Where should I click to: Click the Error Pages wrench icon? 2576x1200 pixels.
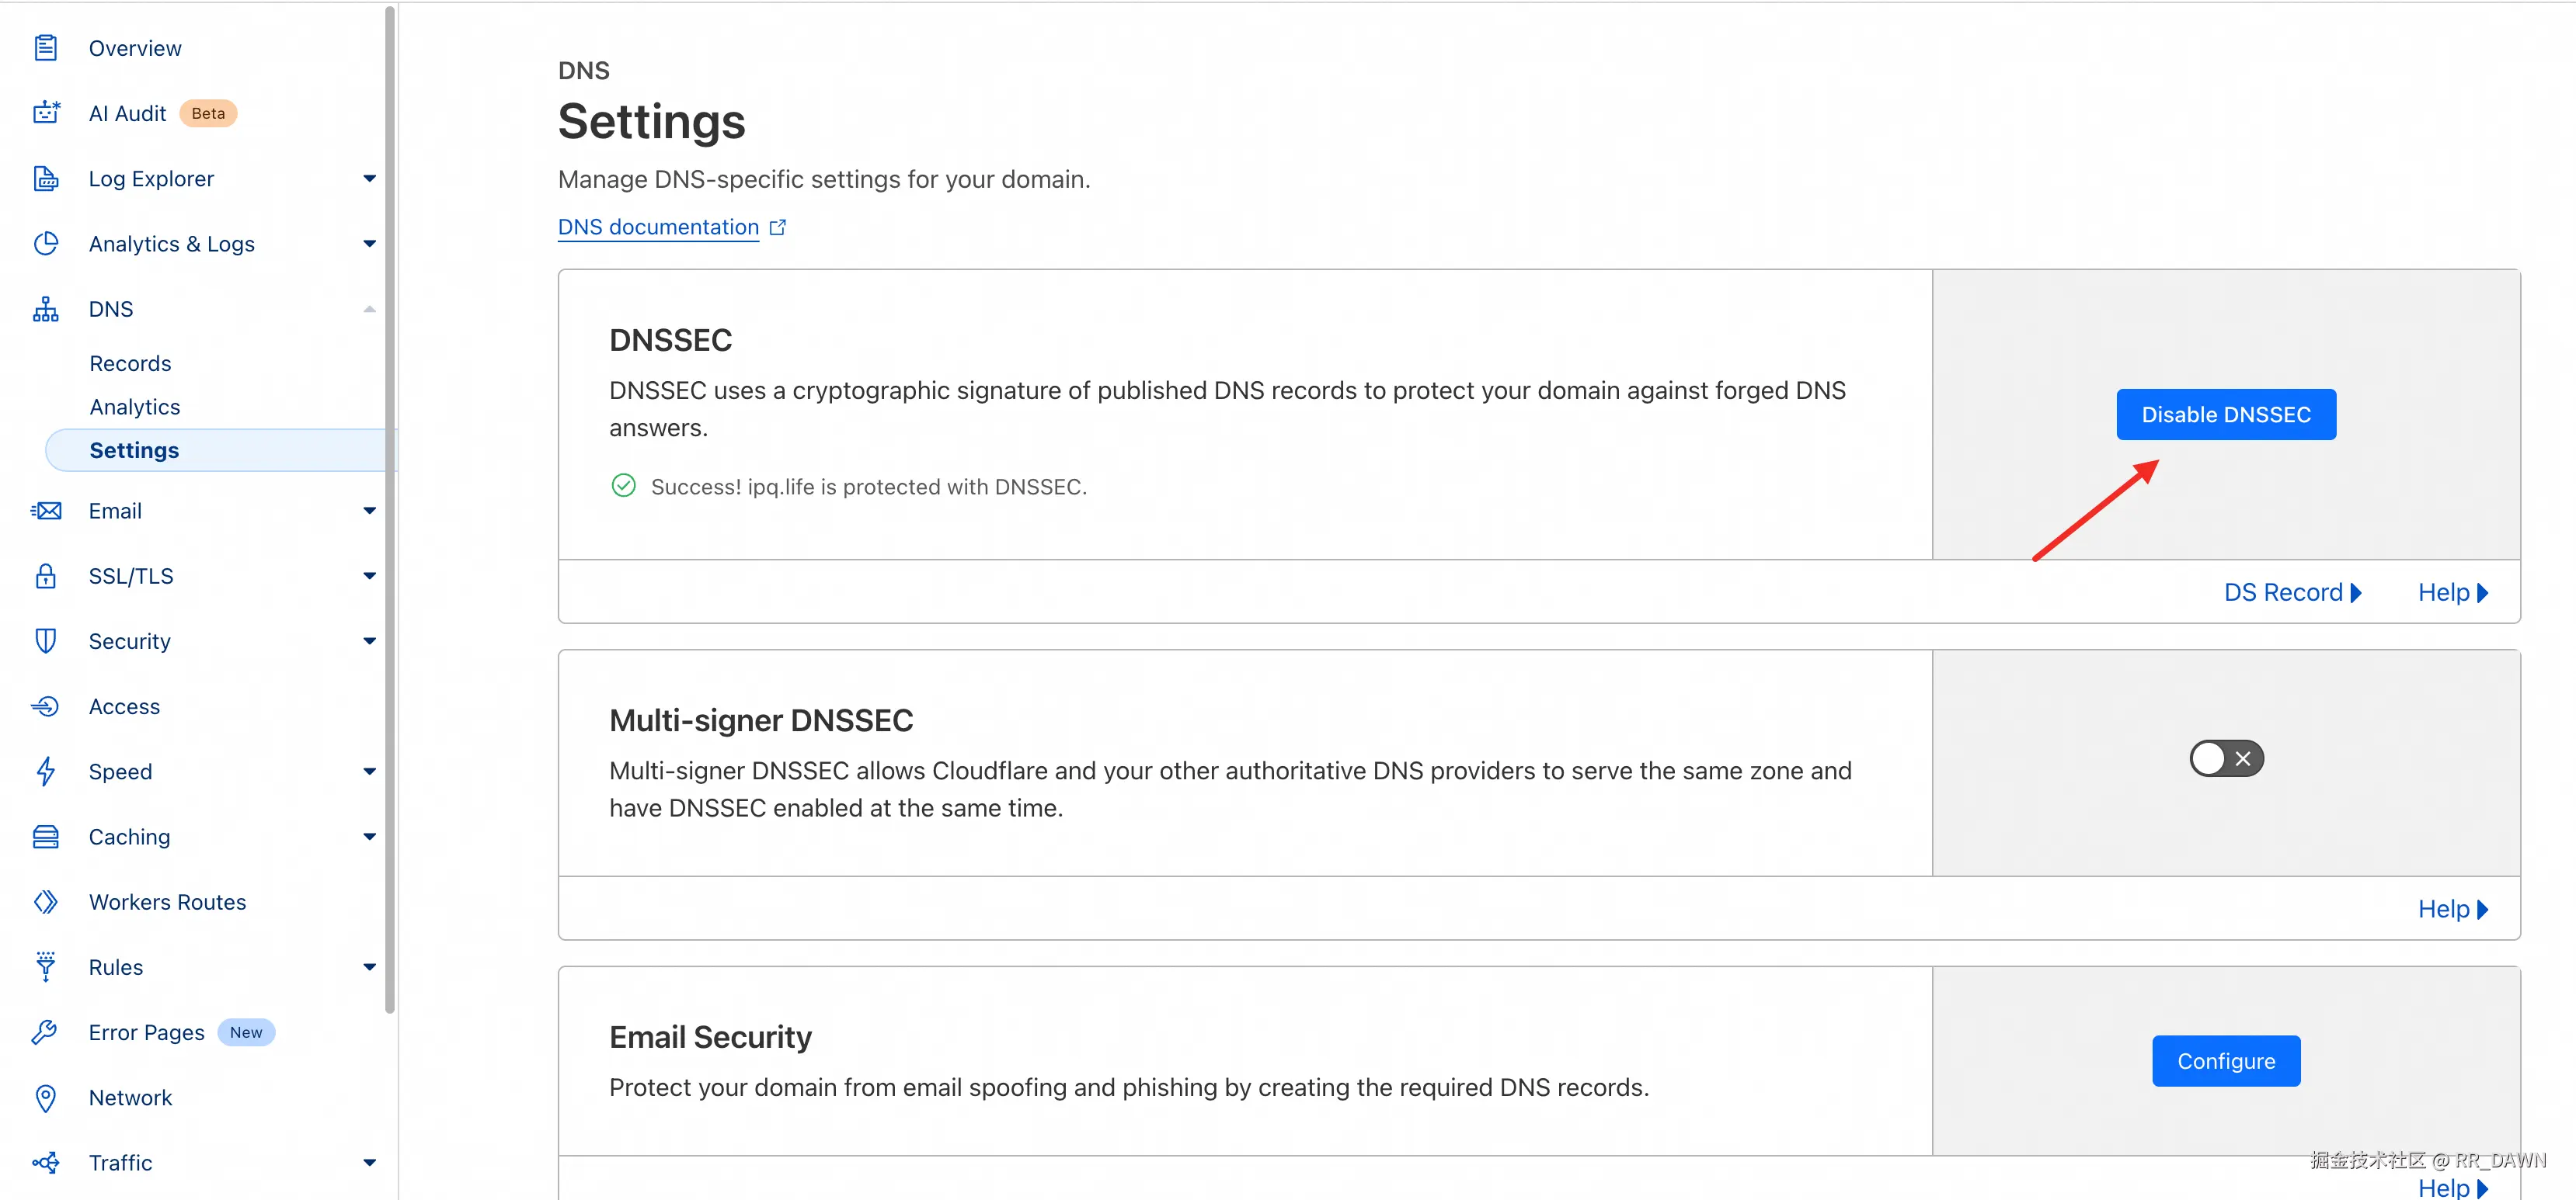coord(46,1032)
